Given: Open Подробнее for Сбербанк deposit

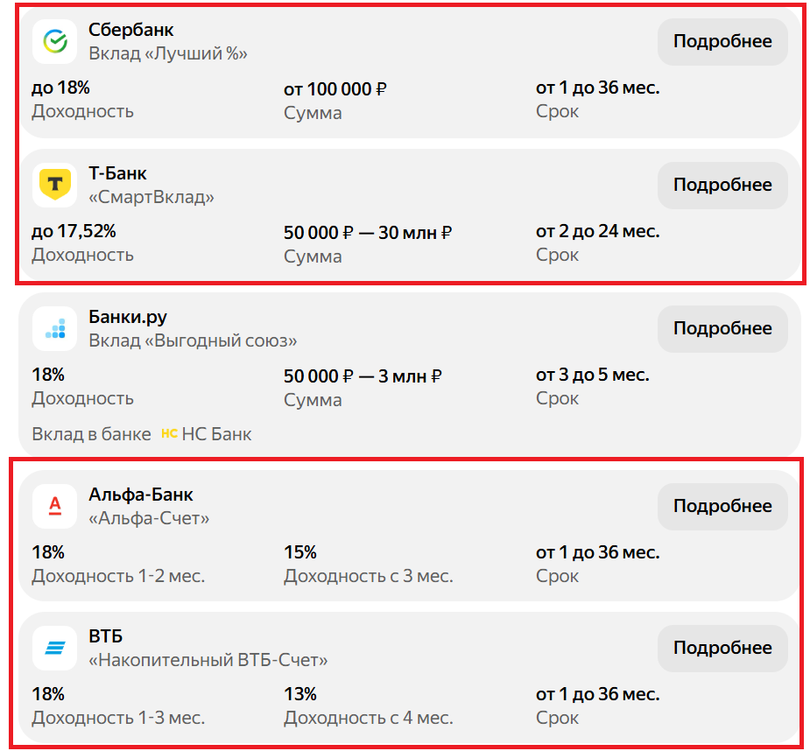Looking at the screenshot, I should coord(722,41).
